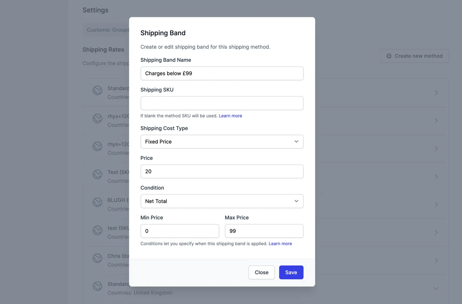Open Learn more about shipping band conditions
This screenshot has width=462, height=304.
280,243
